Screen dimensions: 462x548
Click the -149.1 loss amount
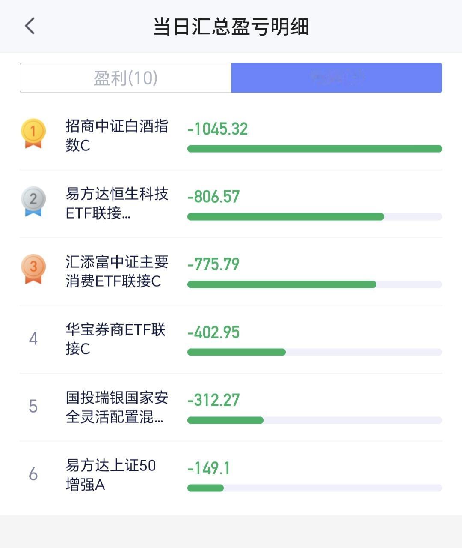(x=209, y=468)
